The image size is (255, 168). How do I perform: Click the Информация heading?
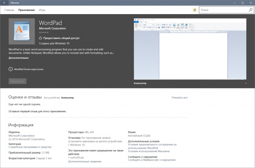click(x=21, y=125)
